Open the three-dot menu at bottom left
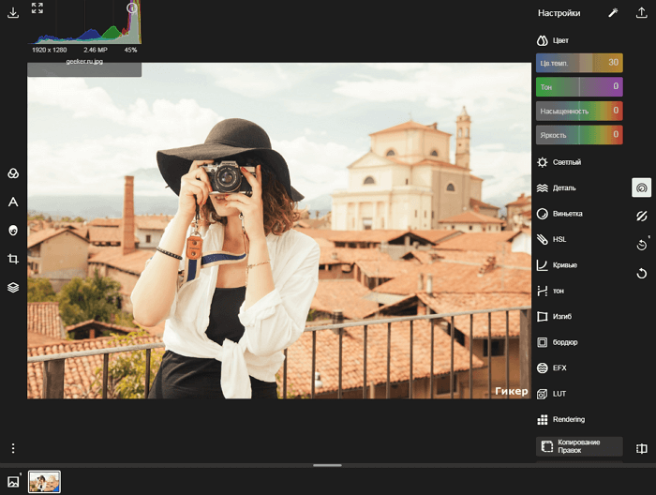This screenshot has width=656, height=495. pos(13,448)
